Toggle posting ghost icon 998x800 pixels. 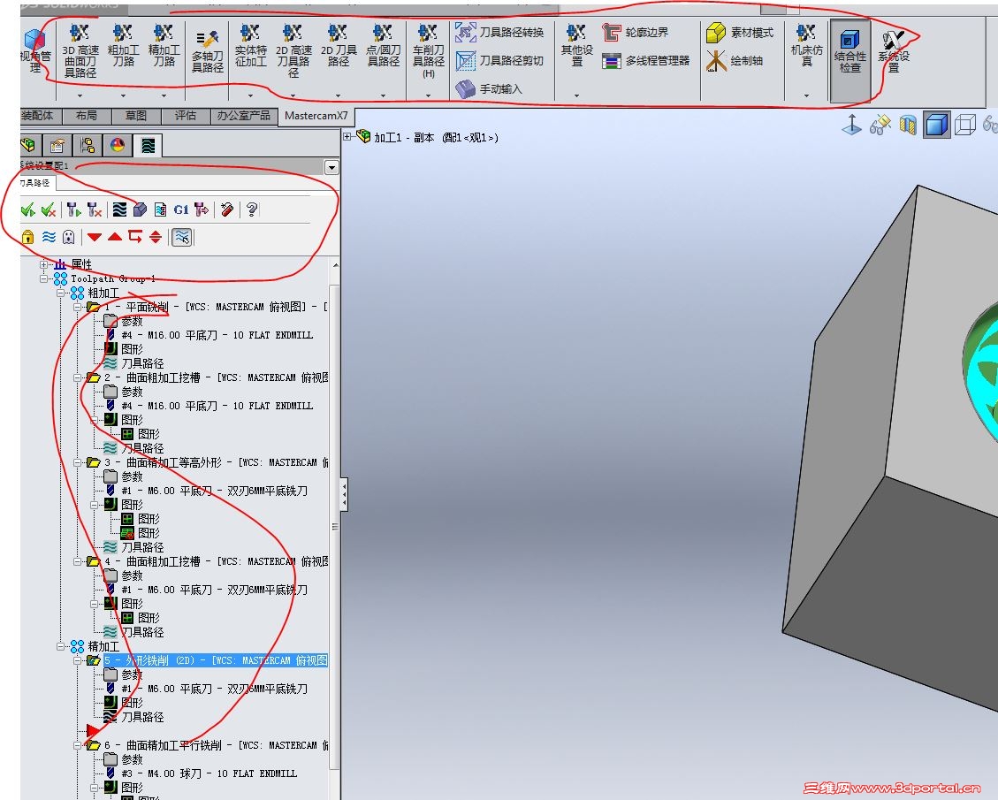pyautogui.click(x=69, y=238)
